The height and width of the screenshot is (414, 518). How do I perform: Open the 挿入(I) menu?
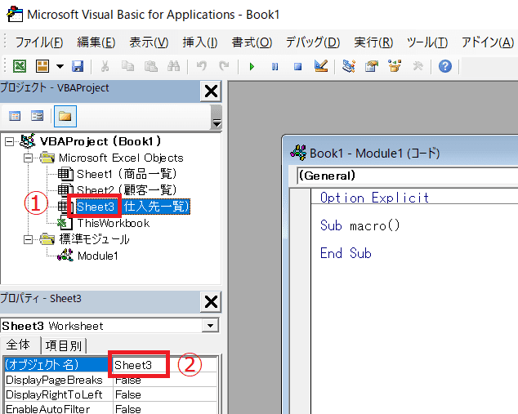200,42
